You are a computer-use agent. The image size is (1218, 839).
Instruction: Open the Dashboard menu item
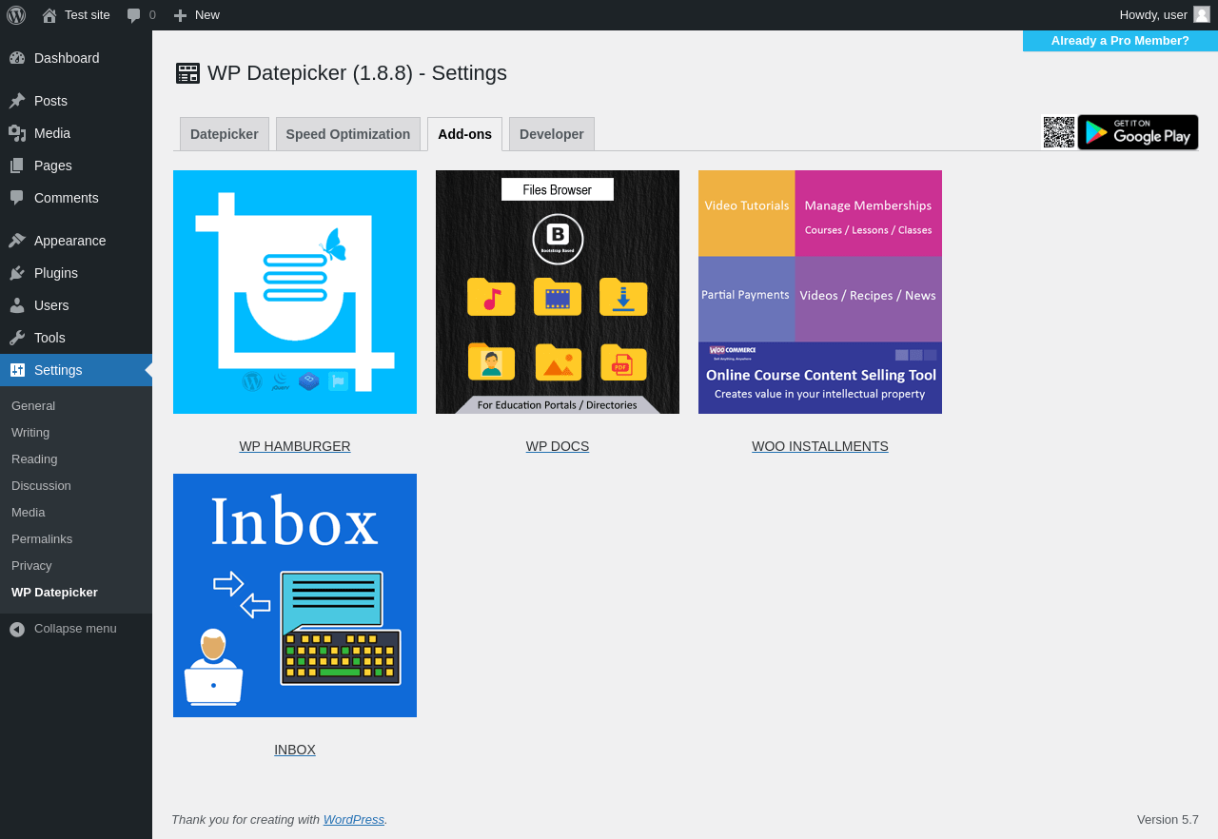click(76, 58)
